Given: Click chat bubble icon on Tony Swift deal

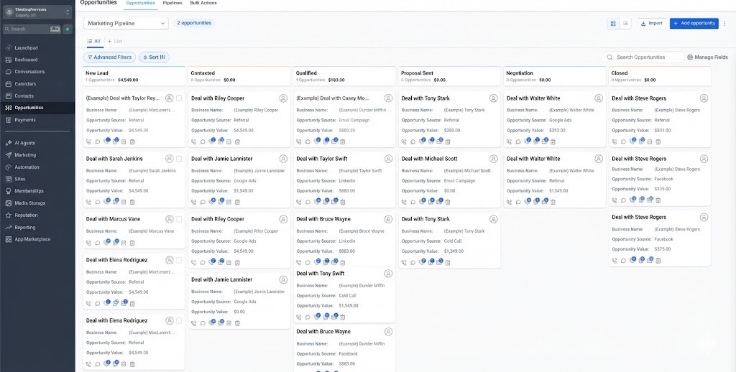Looking at the screenshot, I should pyautogui.click(x=308, y=317).
